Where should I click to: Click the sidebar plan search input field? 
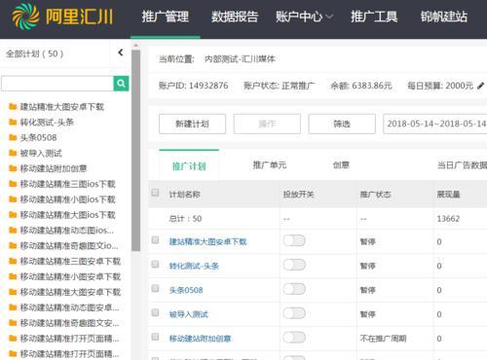[x=57, y=84]
